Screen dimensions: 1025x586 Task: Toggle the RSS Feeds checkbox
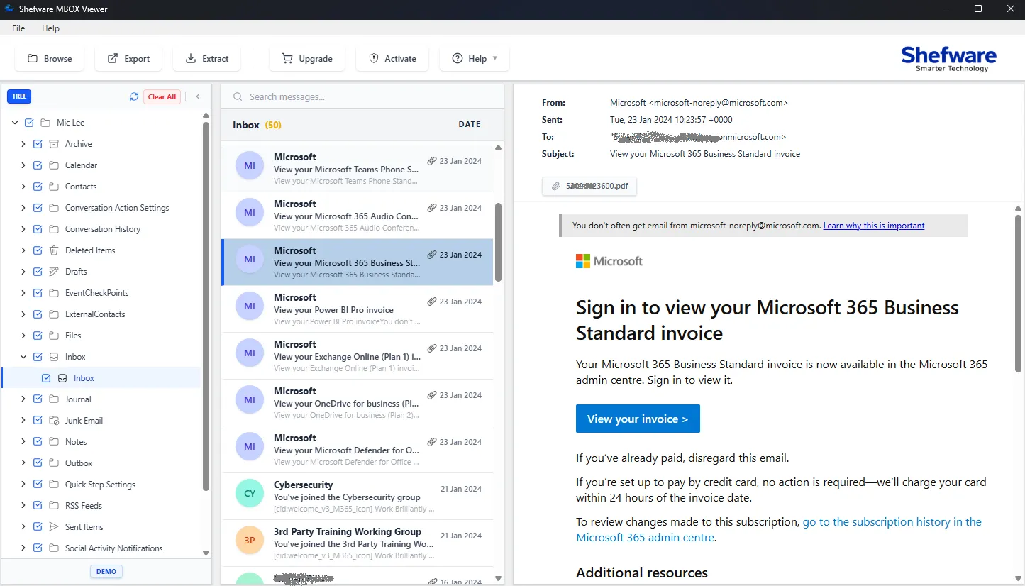pyautogui.click(x=38, y=506)
